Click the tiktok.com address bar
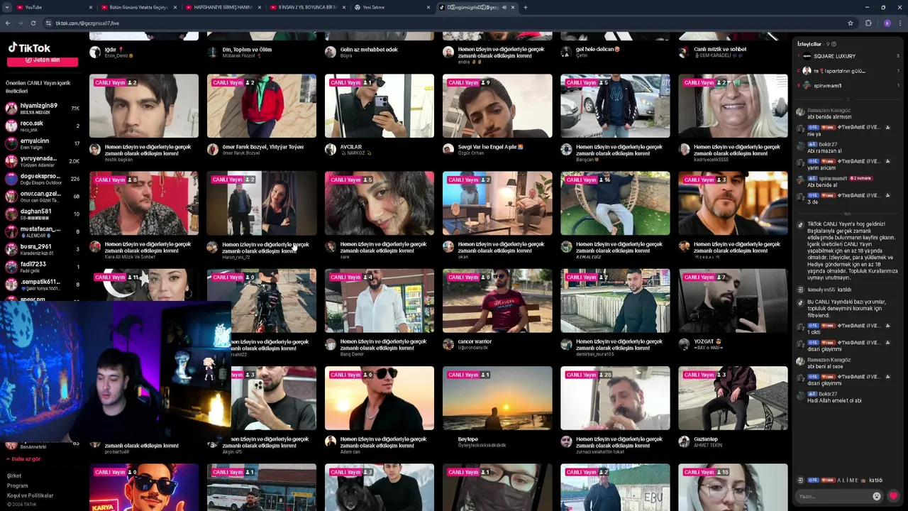908x511 pixels. (x=447, y=23)
